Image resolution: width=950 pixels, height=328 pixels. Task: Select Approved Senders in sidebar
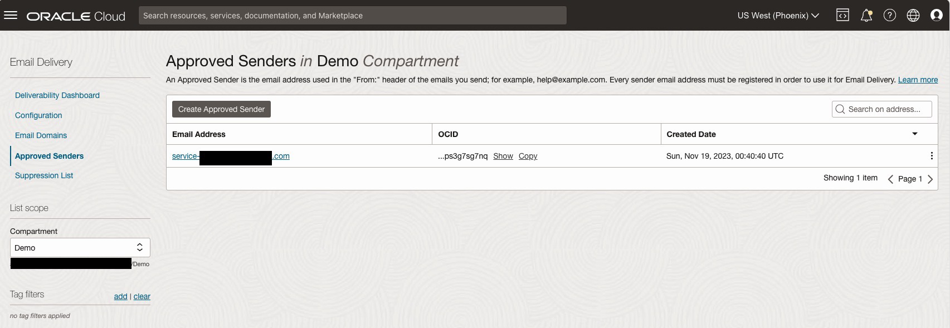[49, 156]
